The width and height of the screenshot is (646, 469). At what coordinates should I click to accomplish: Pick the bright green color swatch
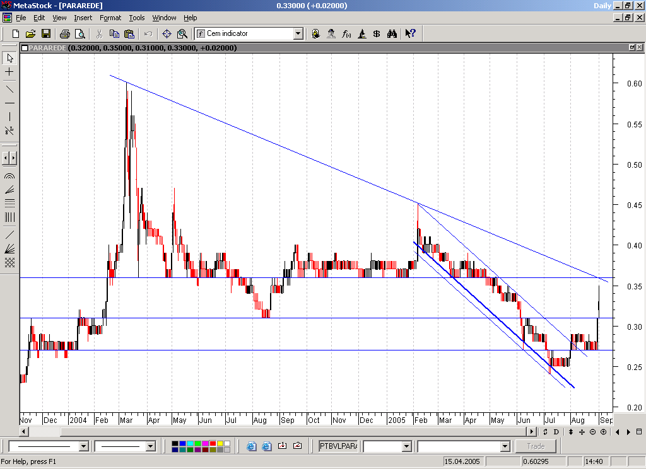(197, 444)
